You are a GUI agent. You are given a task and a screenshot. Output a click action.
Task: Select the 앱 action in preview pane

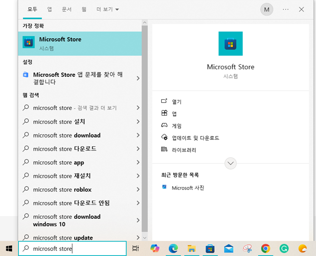[174, 114]
